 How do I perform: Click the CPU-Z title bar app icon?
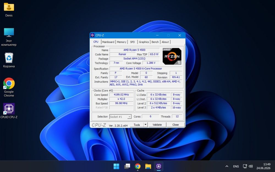pos(92,35)
